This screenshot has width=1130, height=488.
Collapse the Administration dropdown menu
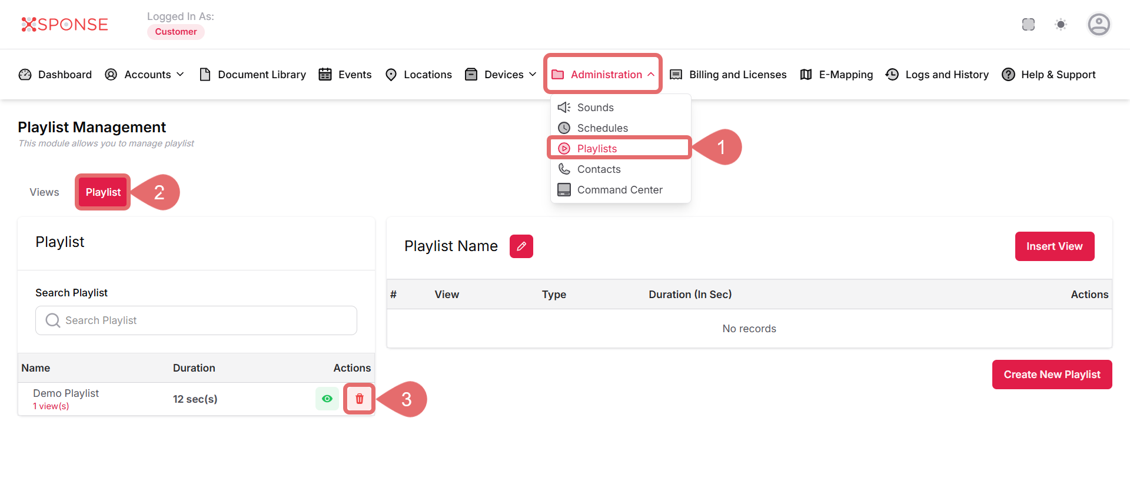coord(603,75)
